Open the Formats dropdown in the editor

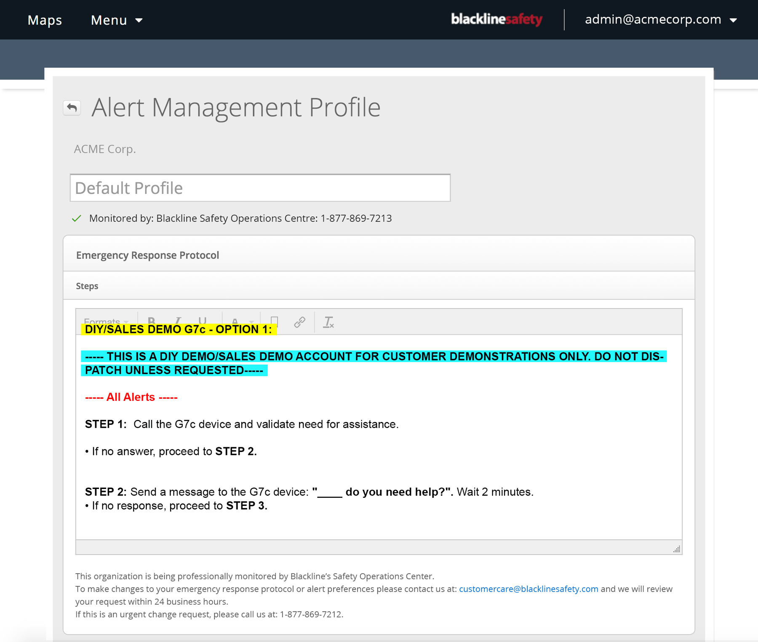(x=104, y=322)
